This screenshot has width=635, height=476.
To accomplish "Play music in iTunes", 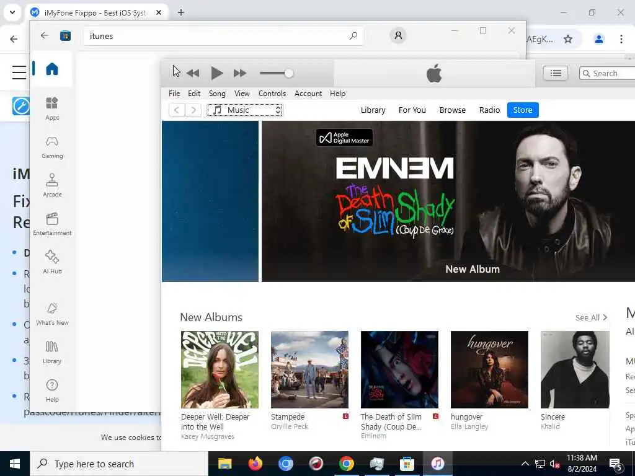I will [x=216, y=73].
